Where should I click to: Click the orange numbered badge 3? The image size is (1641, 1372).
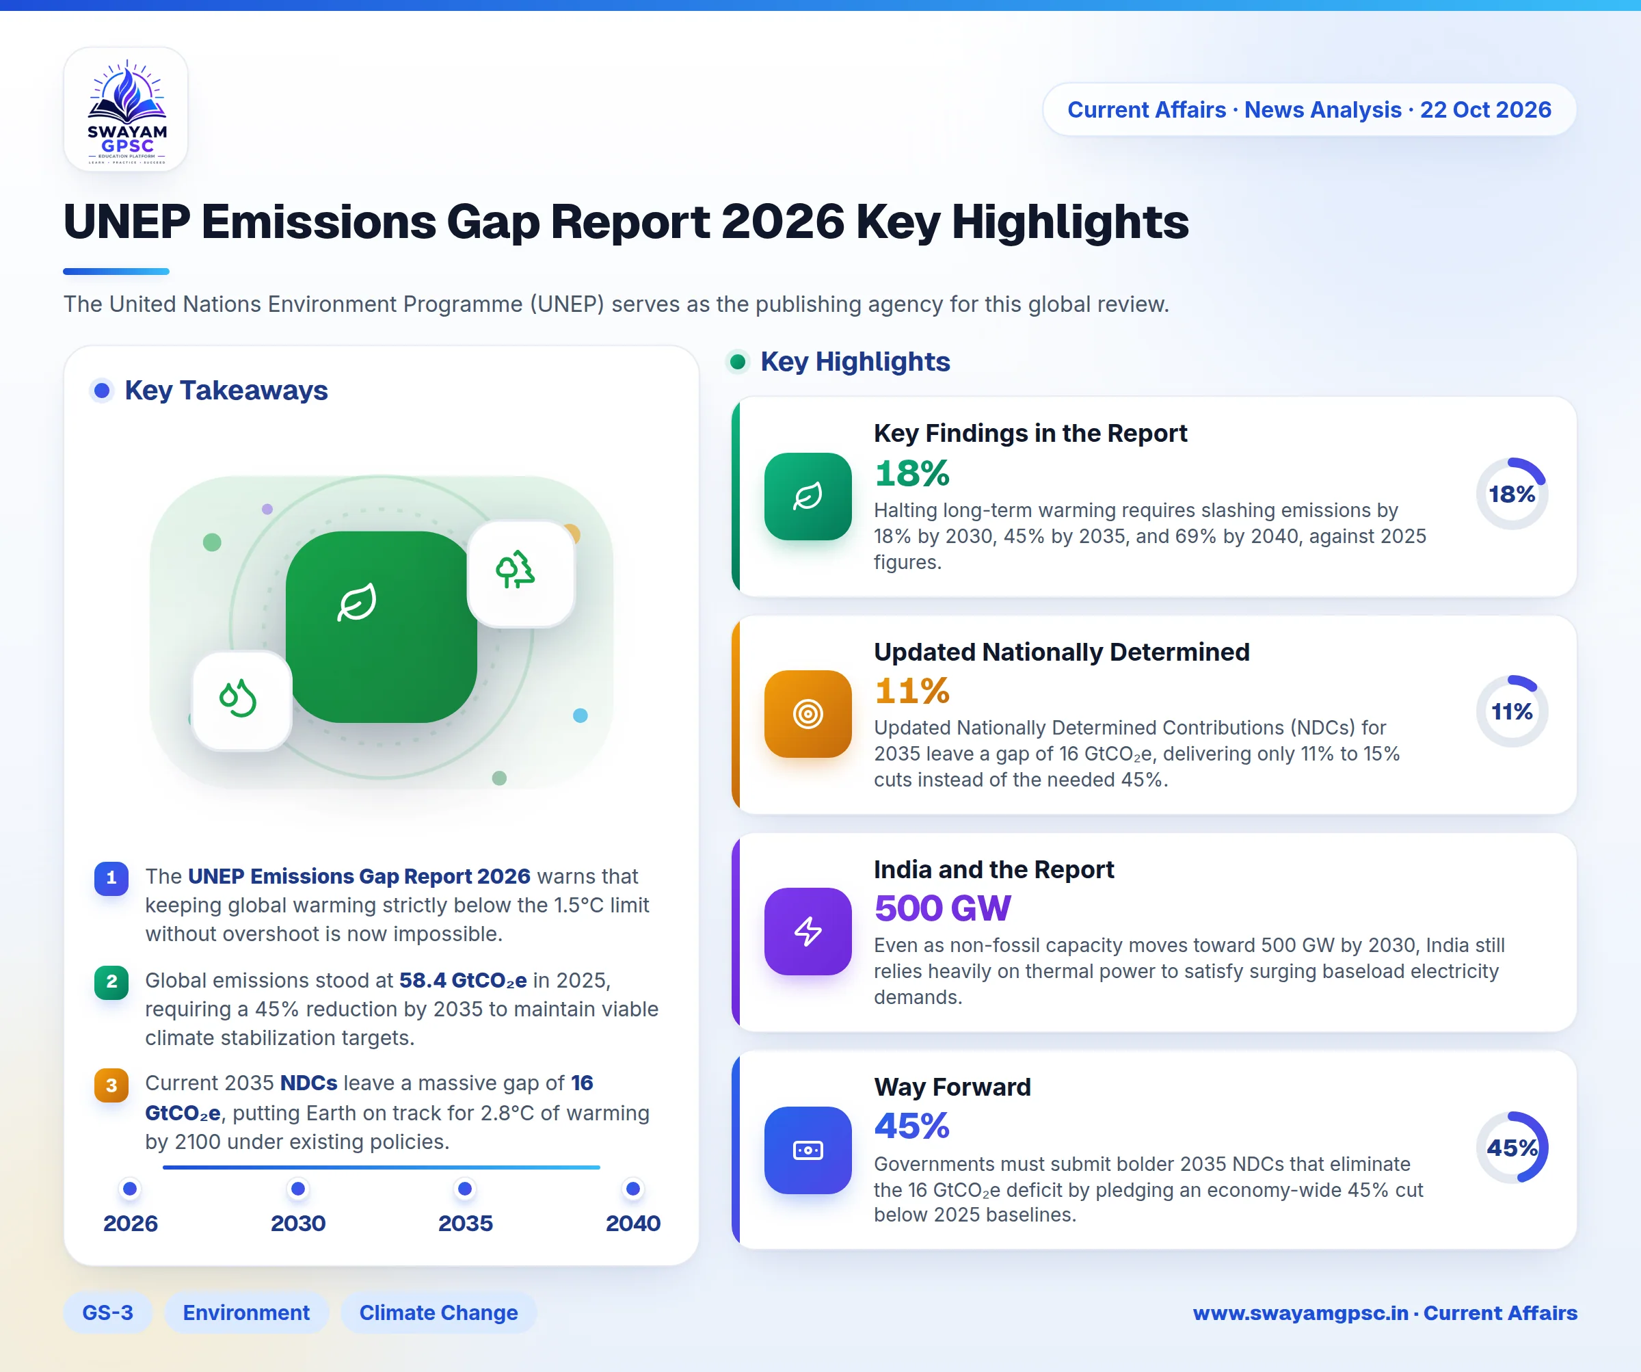111,1085
